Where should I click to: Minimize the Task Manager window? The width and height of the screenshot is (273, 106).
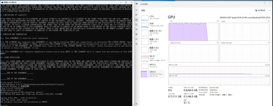coord(259,3)
